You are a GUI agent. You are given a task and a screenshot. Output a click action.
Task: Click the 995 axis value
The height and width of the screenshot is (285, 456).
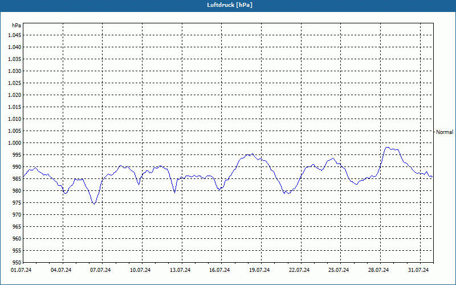17,154
